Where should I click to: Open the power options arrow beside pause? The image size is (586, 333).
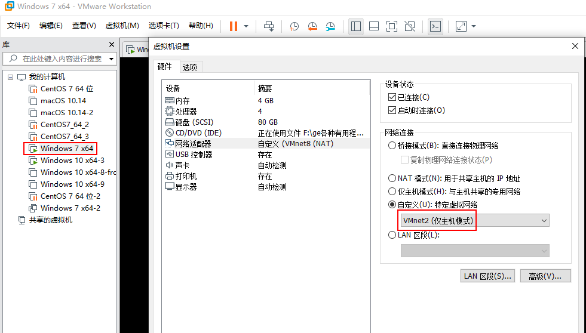[x=246, y=26]
